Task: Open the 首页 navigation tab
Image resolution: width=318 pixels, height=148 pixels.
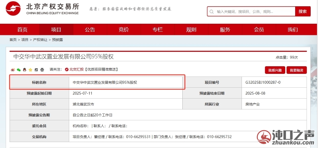Action: tap(22, 30)
